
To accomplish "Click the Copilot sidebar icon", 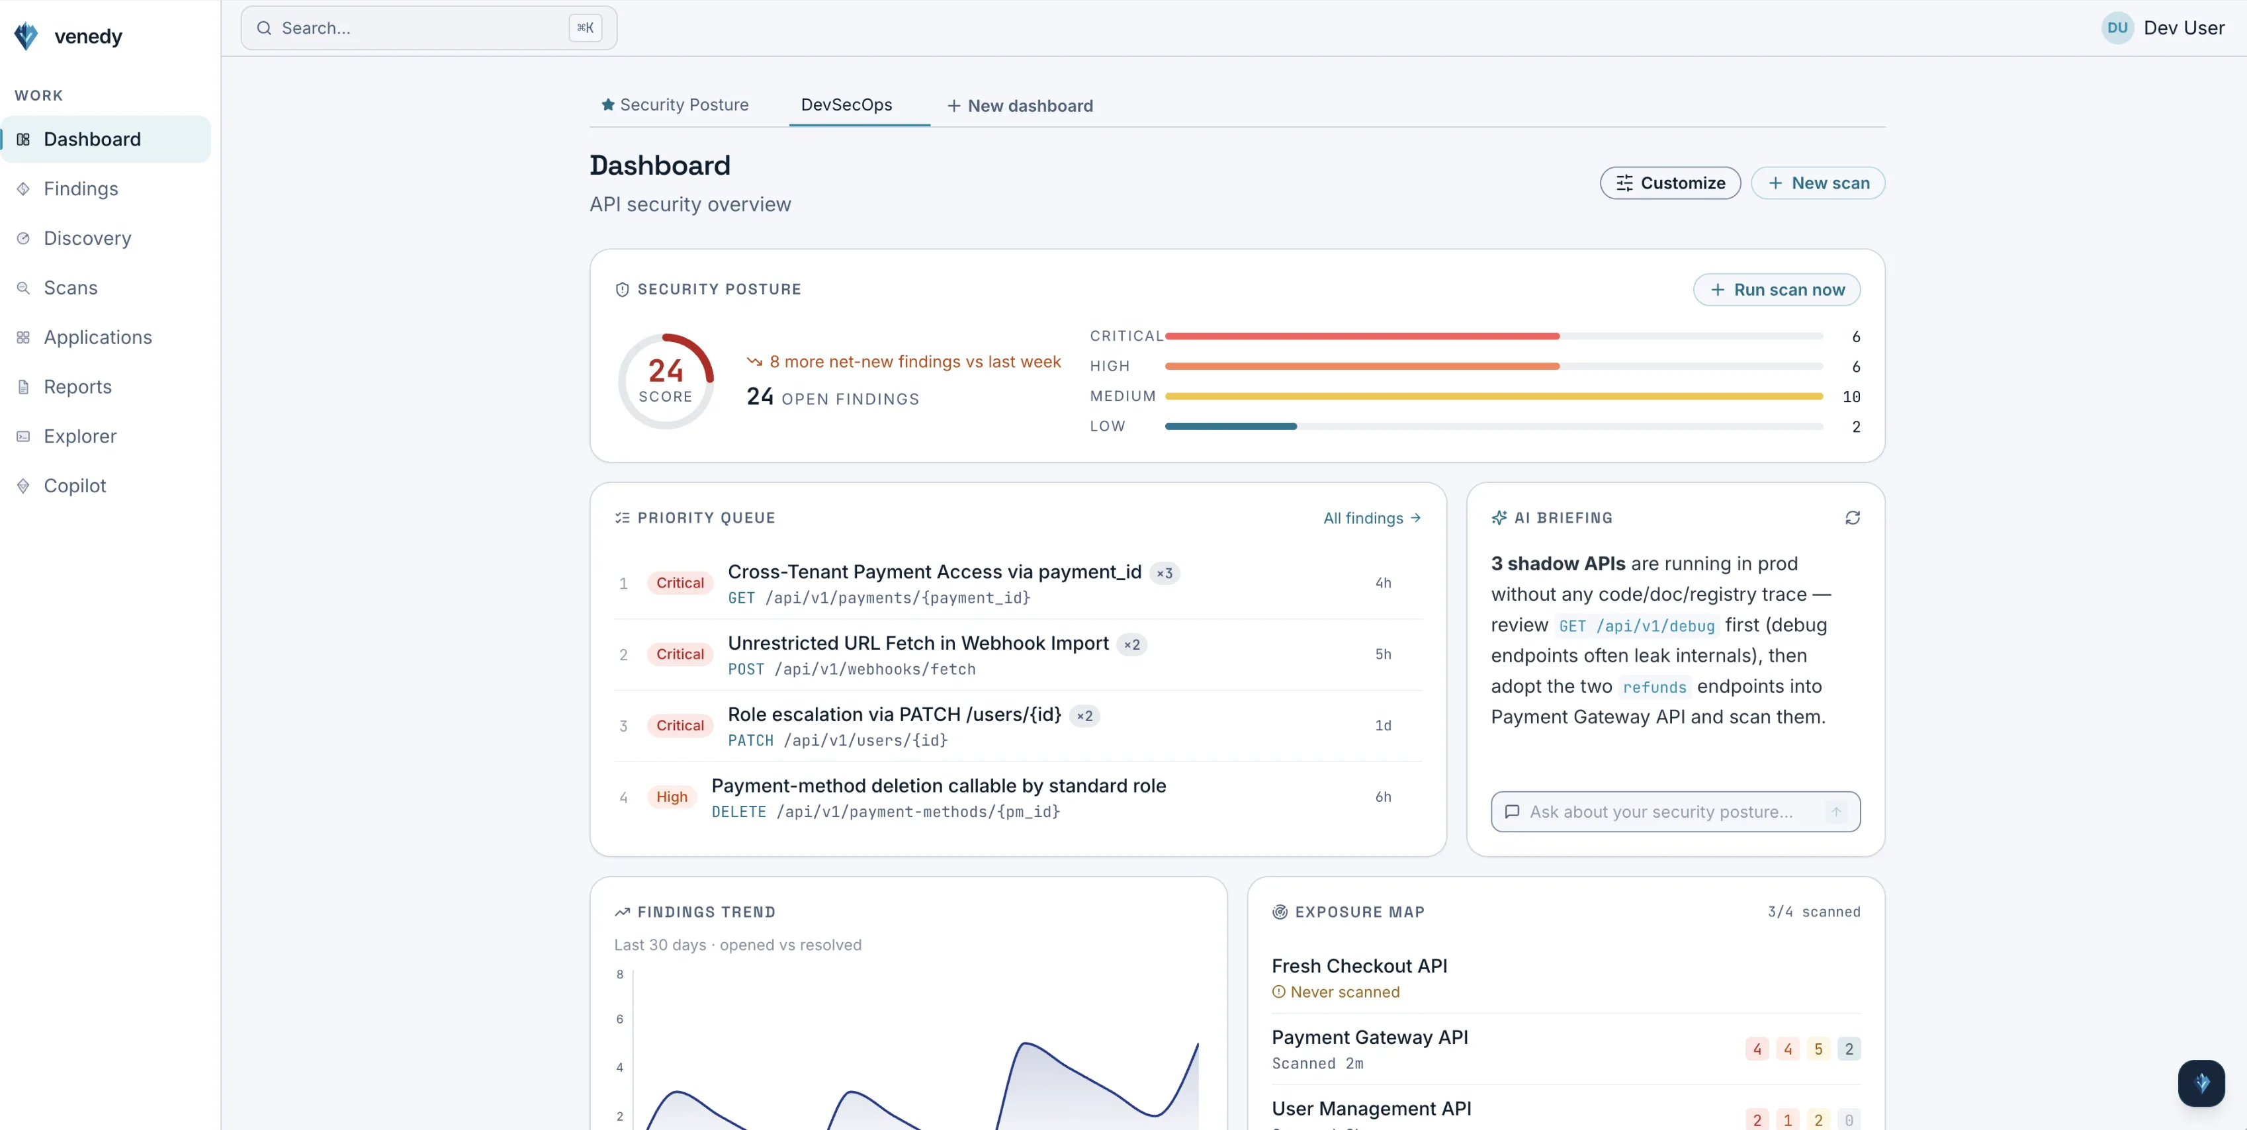I will coord(24,486).
